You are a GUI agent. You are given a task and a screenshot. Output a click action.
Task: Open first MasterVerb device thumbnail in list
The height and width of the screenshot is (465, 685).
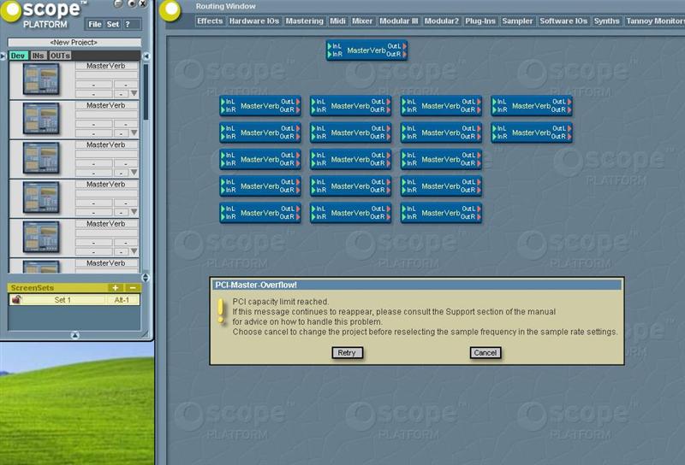(x=41, y=79)
